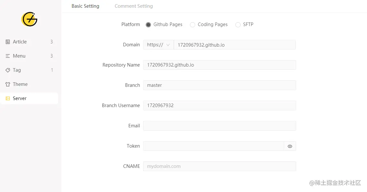Click the Server icon in sidebar
Image resolution: width=367 pixels, height=192 pixels.
(x=8, y=98)
